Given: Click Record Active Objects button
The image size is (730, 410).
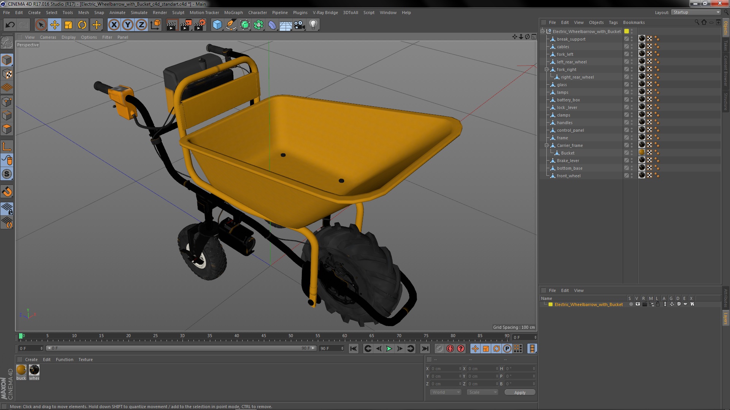Looking at the screenshot, I should point(440,348).
